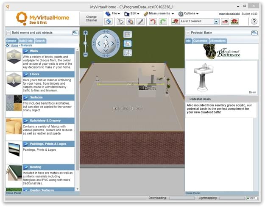Click the Change Channel button
265x207 pixels.
[x=91, y=19]
